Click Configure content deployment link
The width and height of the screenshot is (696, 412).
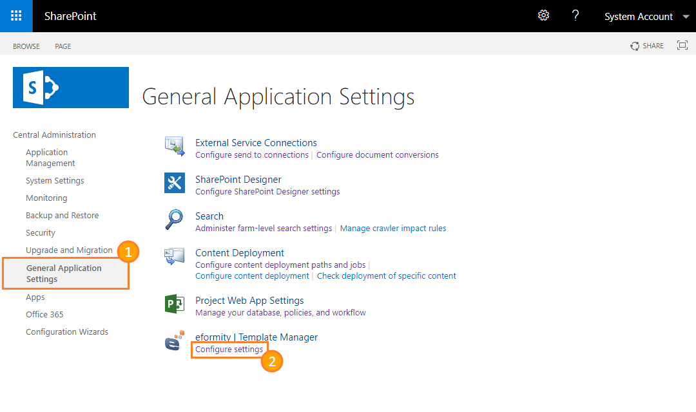coord(252,276)
